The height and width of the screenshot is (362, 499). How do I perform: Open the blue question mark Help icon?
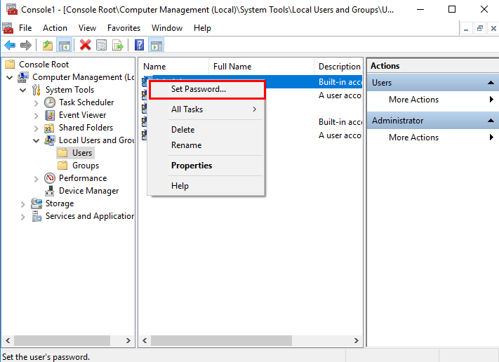coord(139,45)
